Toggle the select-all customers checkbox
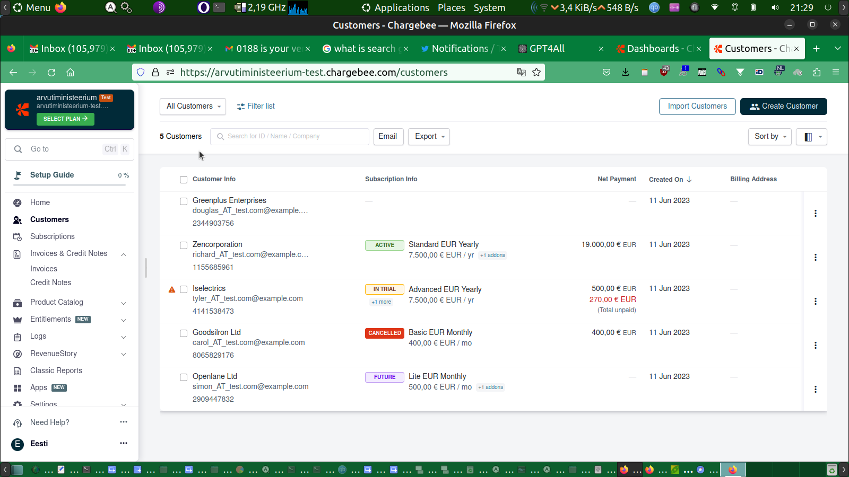Image resolution: width=849 pixels, height=477 pixels. point(184,180)
